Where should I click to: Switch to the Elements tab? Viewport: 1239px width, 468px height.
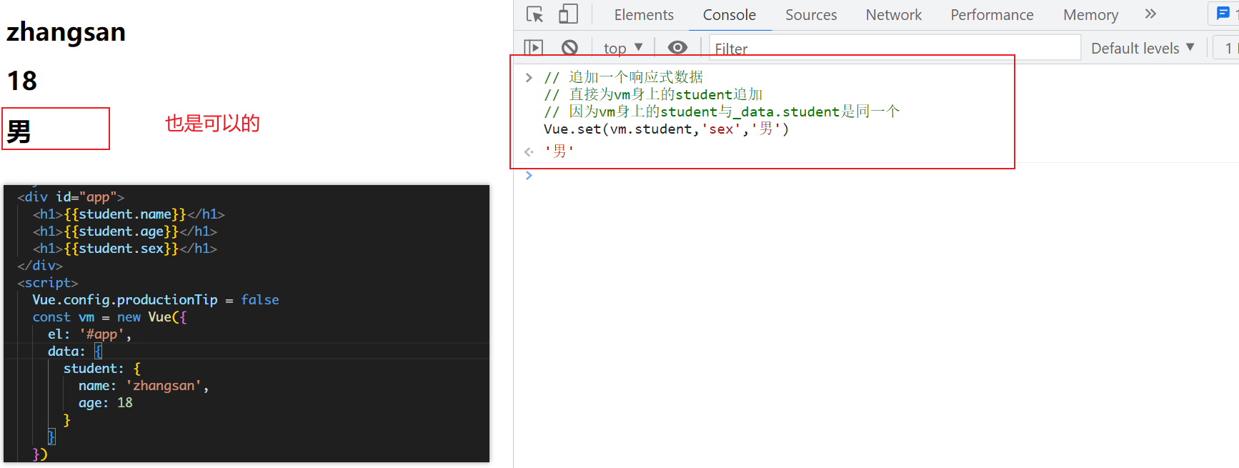point(643,15)
